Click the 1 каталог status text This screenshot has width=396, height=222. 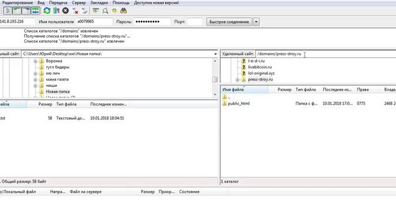coord(230,181)
